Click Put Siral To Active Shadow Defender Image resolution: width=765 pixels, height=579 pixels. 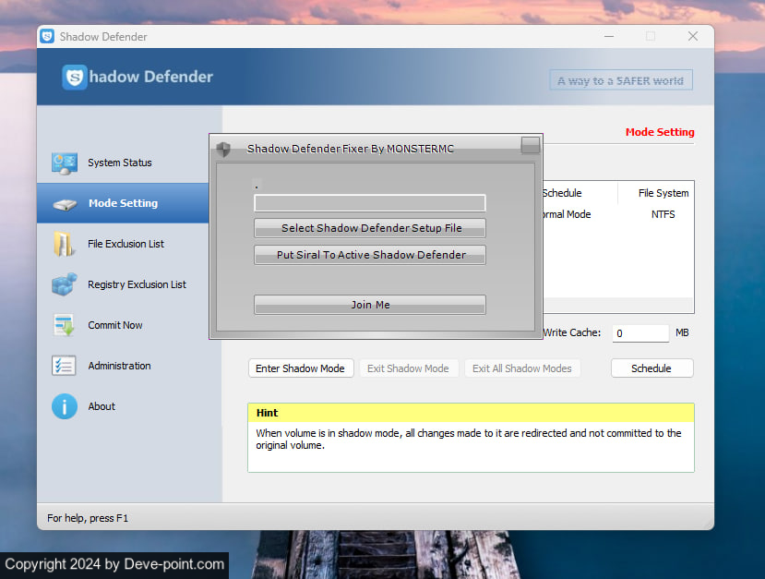[x=370, y=255]
